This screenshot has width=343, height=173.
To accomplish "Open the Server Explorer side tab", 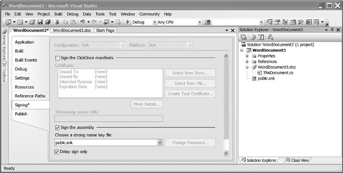I will point(4,45).
